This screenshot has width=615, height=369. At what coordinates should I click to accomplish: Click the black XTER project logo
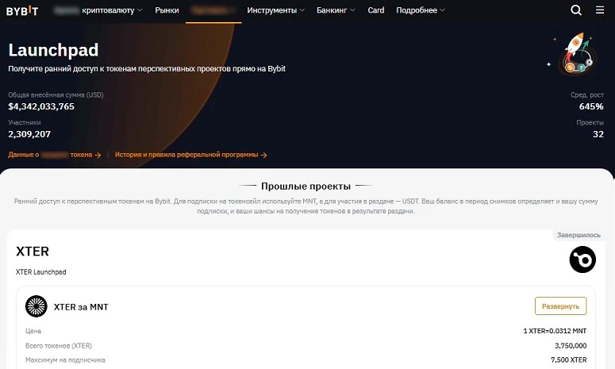pos(582,259)
